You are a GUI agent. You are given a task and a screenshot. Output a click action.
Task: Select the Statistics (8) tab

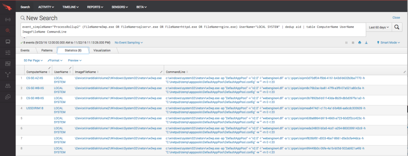pos(73,51)
